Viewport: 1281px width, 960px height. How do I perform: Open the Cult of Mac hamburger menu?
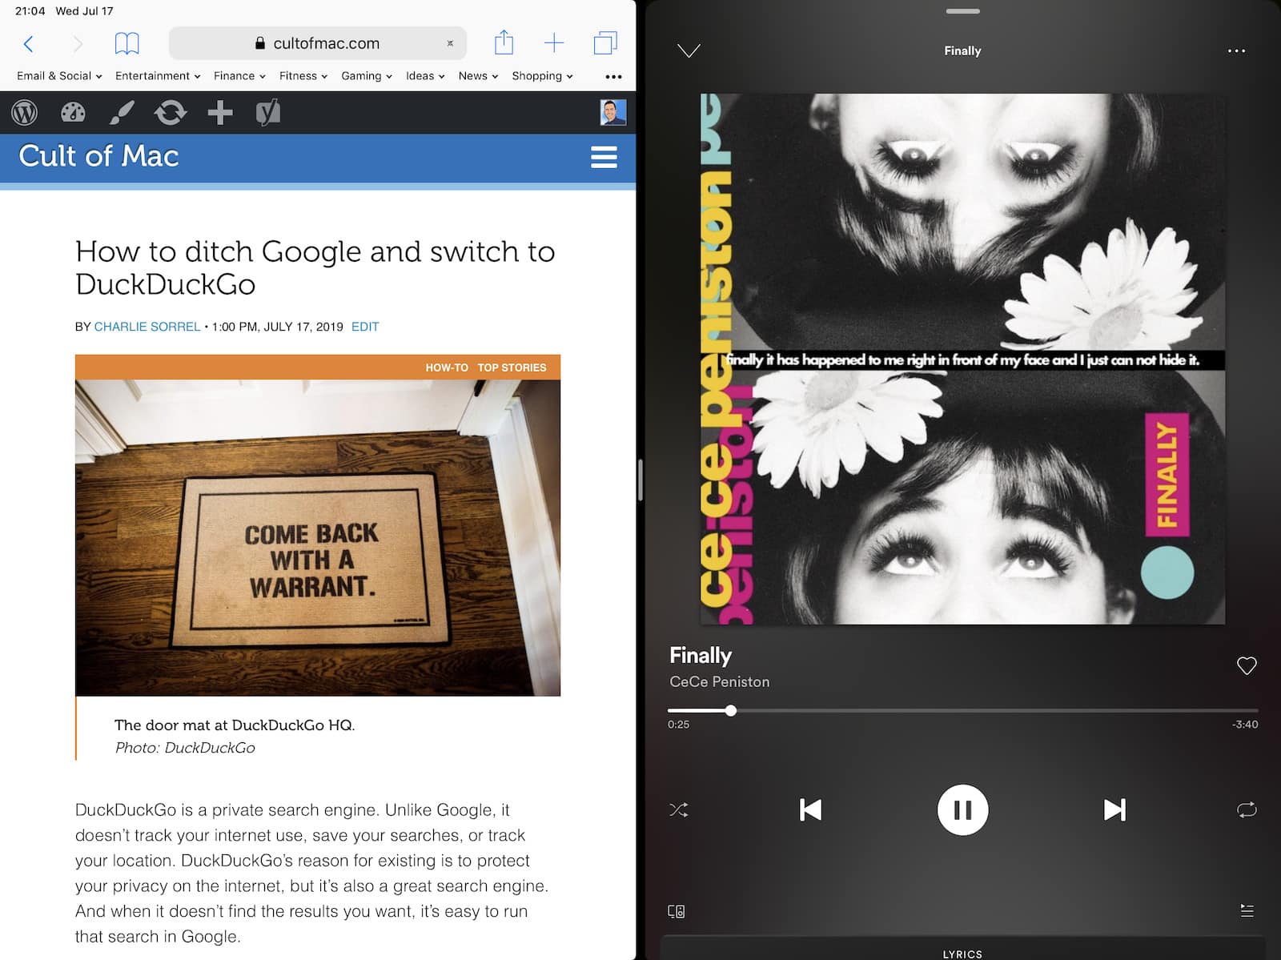pyautogui.click(x=604, y=157)
